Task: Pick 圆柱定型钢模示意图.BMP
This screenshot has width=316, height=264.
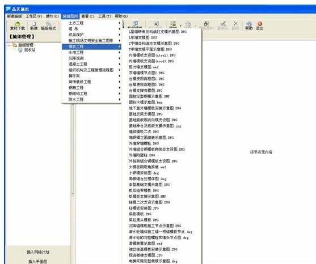Action: pos(149,96)
